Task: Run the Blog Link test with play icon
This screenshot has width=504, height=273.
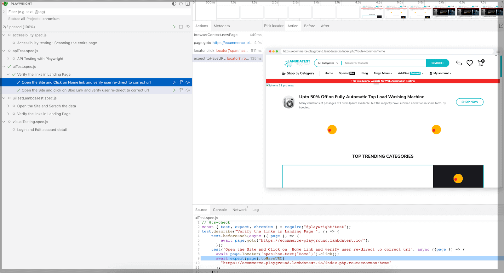Action: 174,90
